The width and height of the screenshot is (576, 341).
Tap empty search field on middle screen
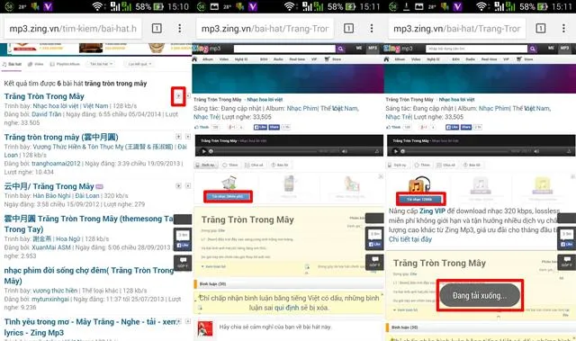[284, 49]
